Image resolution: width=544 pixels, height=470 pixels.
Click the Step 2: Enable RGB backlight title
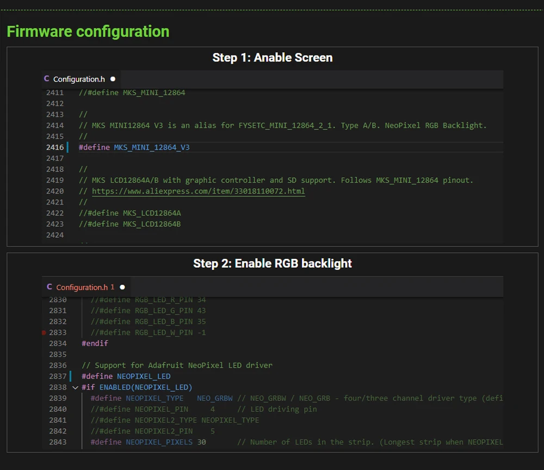272,263
